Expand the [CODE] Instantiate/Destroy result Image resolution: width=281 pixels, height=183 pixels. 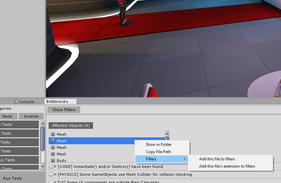[56, 167]
